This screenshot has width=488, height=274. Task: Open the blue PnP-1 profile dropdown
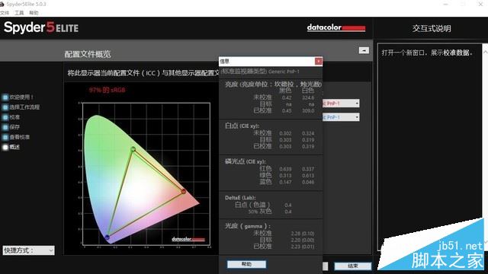(x=341, y=117)
